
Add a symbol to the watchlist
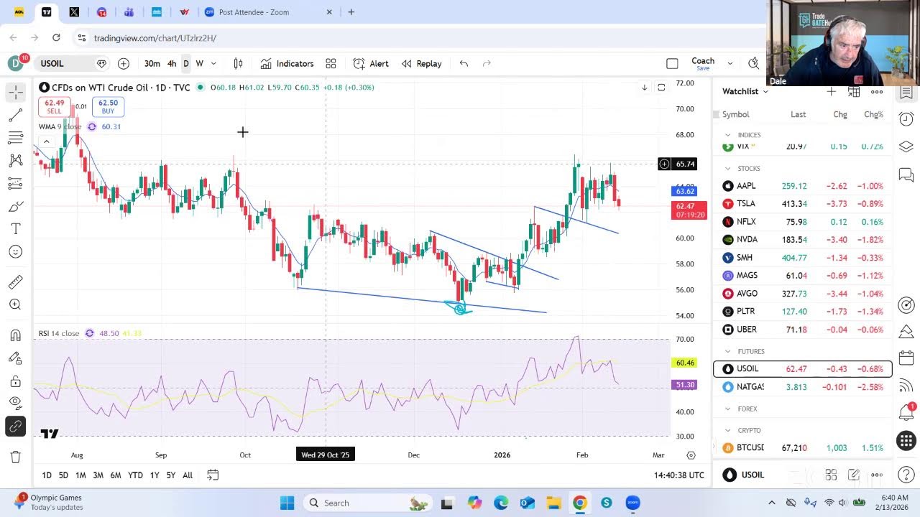831,91
